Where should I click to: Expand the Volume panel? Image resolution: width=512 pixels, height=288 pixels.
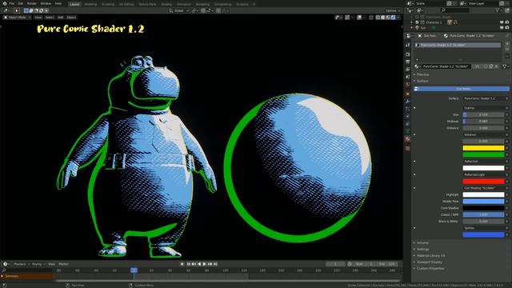(x=422, y=243)
